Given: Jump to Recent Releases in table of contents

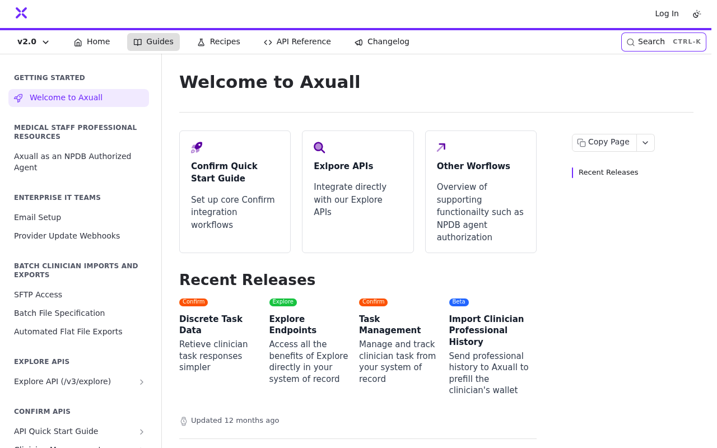Looking at the screenshot, I should coord(608,172).
